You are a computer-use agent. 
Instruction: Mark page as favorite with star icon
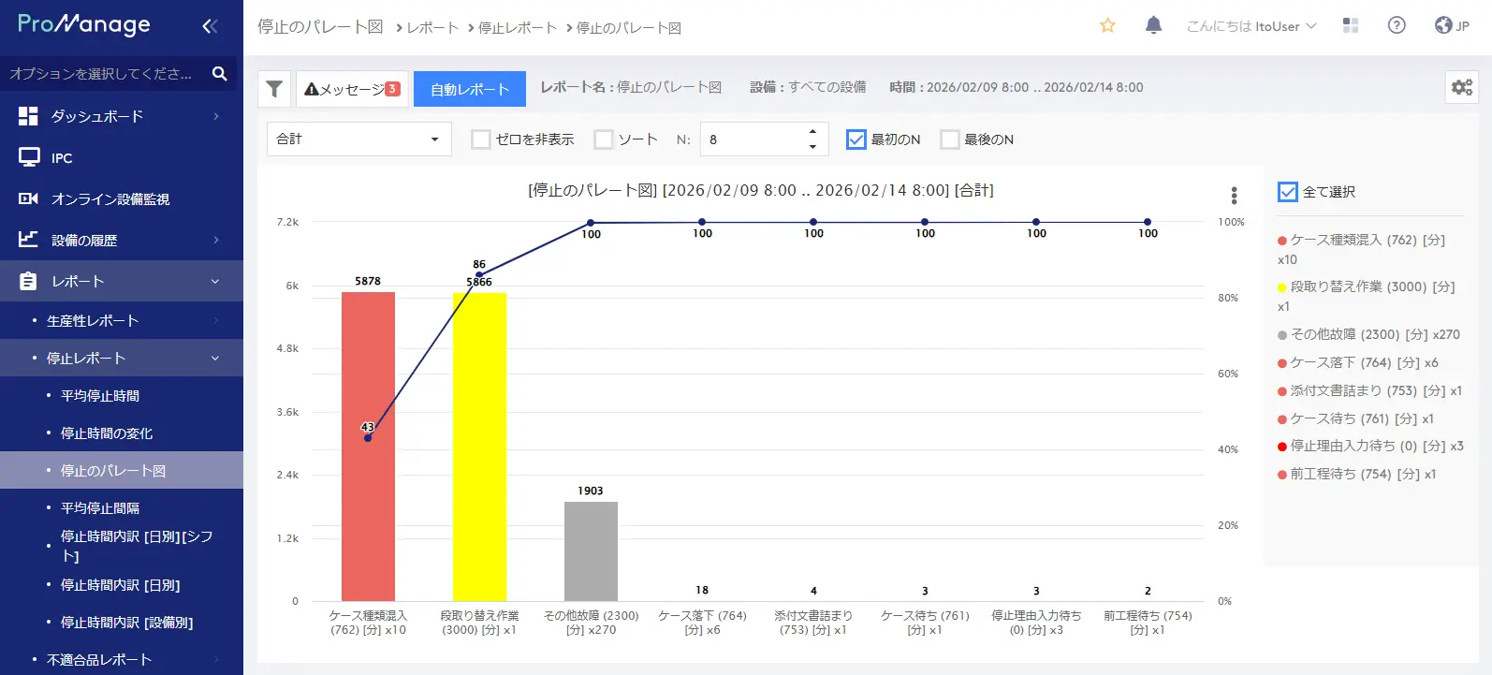(x=1107, y=25)
